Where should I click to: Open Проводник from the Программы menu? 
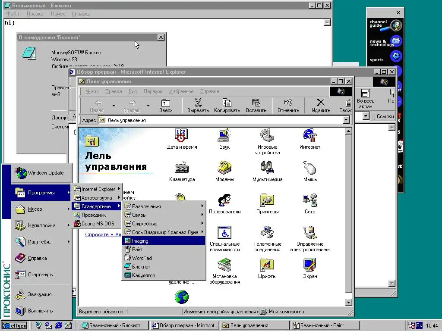pyautogui.click(x=97, y=215)
